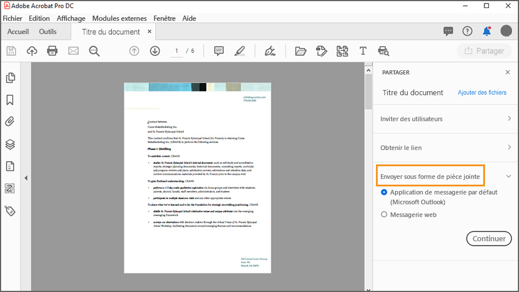
Task: Open the Edition menu
Action: point(39,18)
